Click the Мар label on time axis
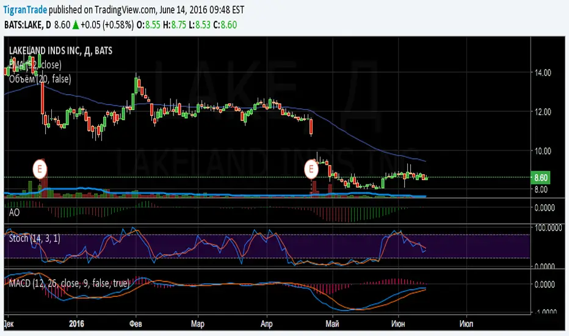Image resolution: width=569 pixels, height=336 pixels. (x=198, y=324)
